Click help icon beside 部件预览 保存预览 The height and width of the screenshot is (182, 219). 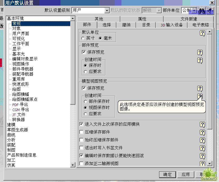(200, 53)
